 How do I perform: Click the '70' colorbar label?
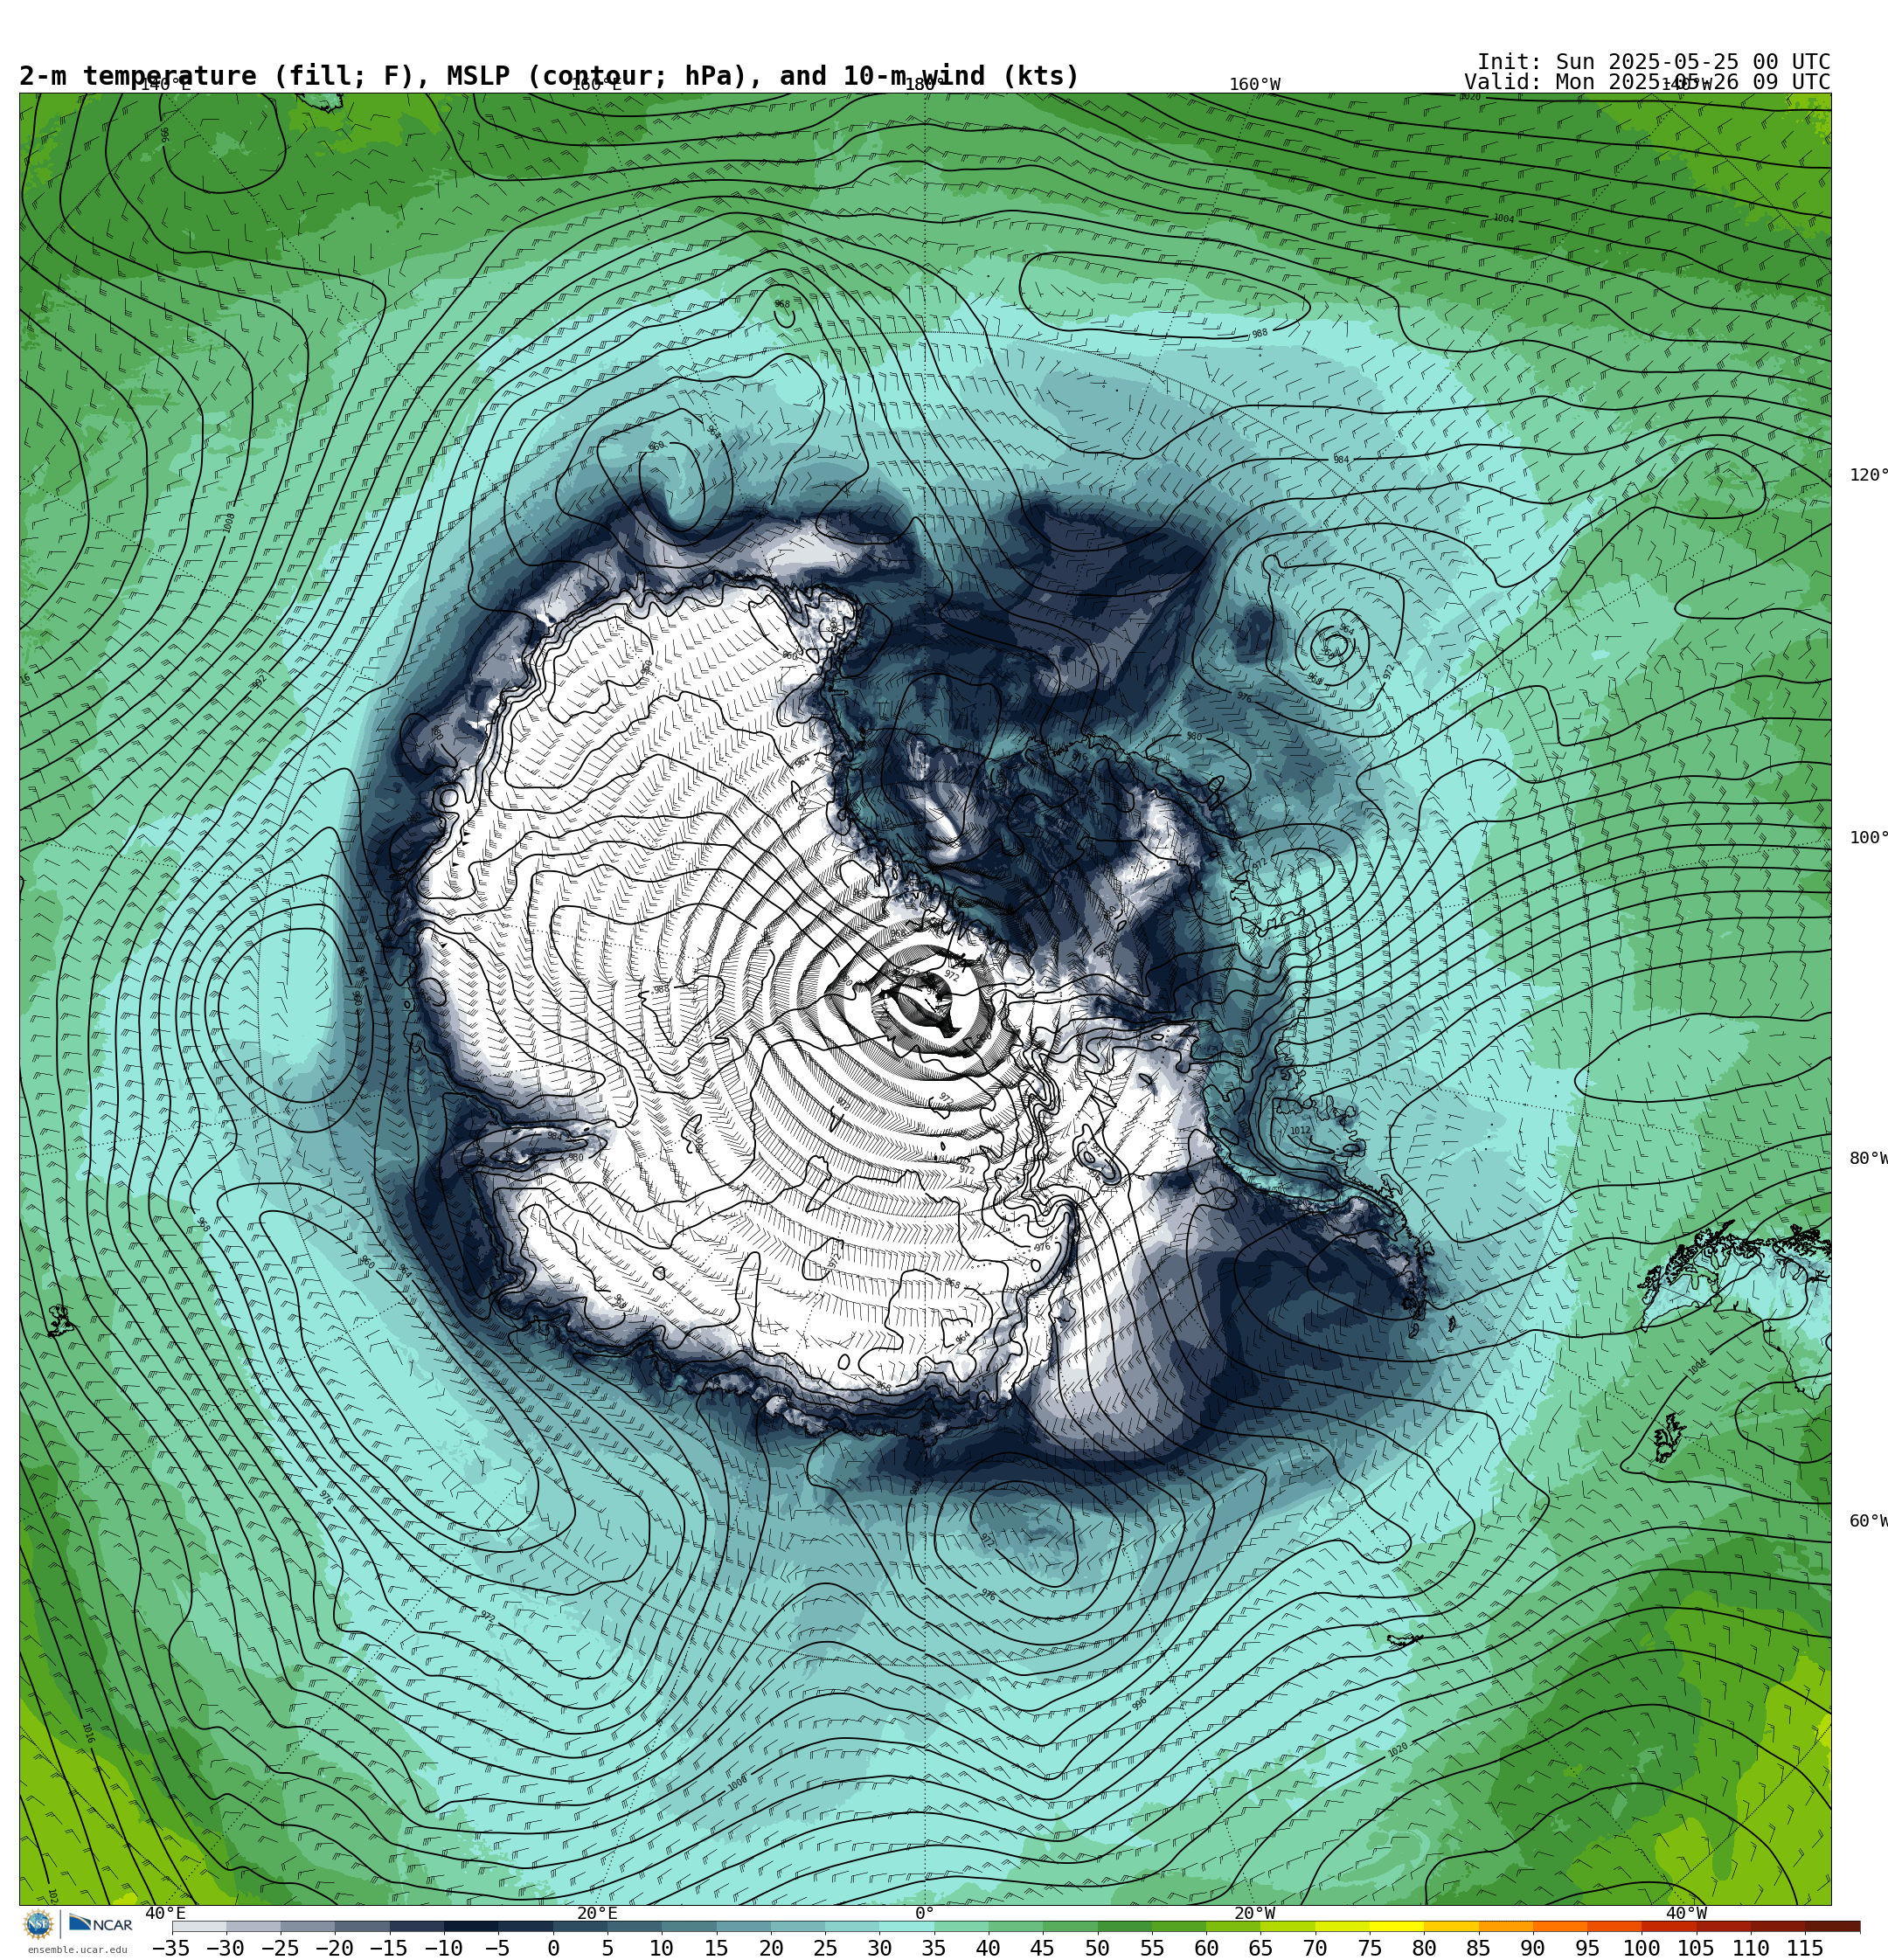pos(1315,1948)
